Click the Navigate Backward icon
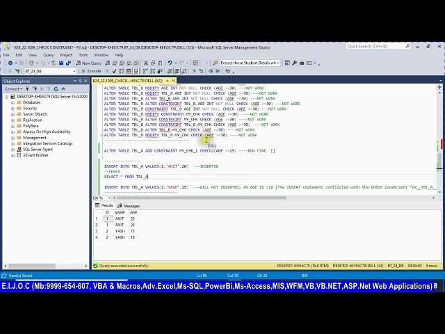The width and height of the screenshot is (445, 334). [10, 63]
